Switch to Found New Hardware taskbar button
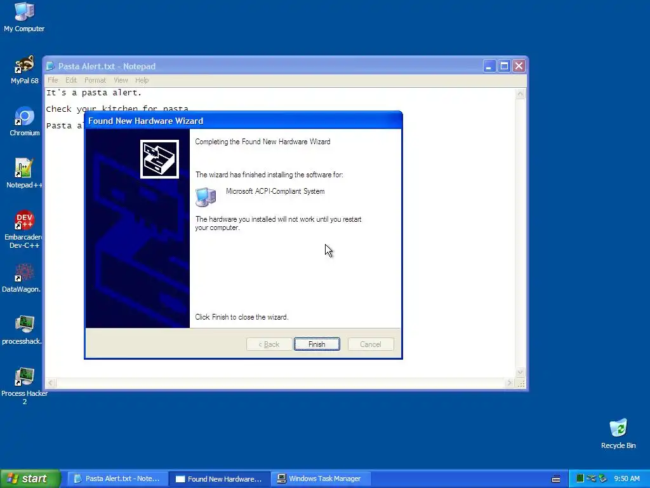 (x=220, y=478)
